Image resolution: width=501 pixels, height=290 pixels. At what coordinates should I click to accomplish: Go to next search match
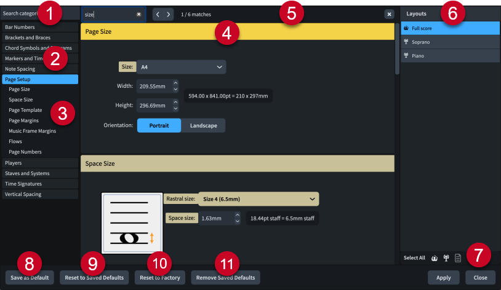pyautogui.click(x=169, y=14)
